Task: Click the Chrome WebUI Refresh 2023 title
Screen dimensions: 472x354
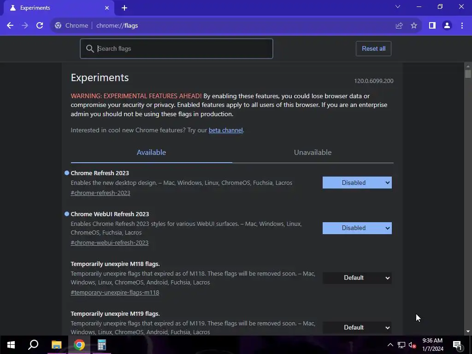Action: (x=110, y=214)
